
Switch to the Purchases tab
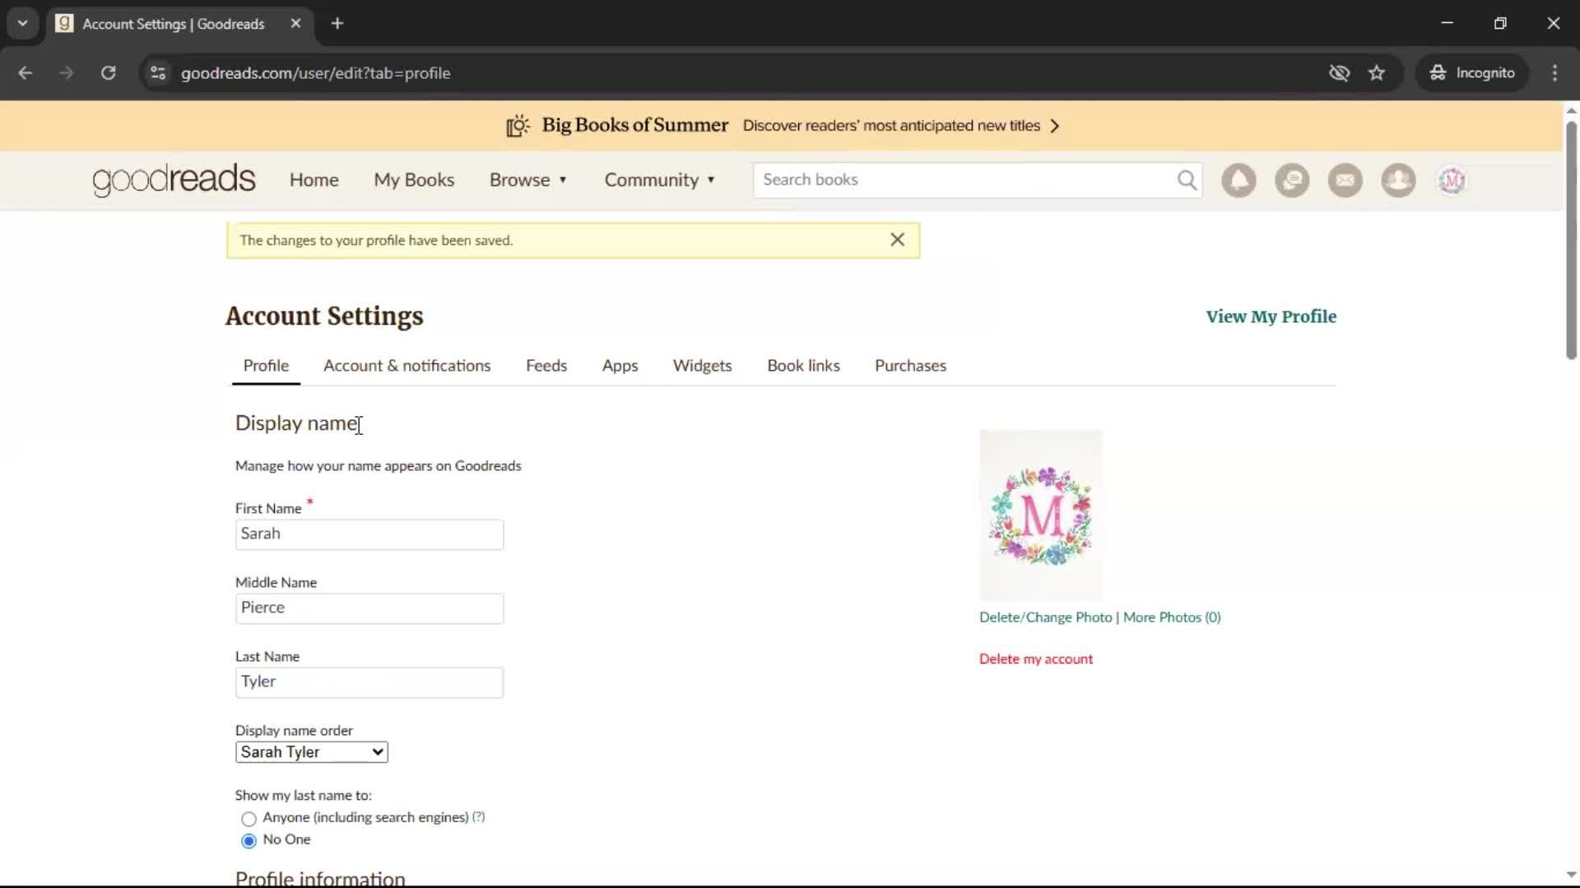click(910, 366)
